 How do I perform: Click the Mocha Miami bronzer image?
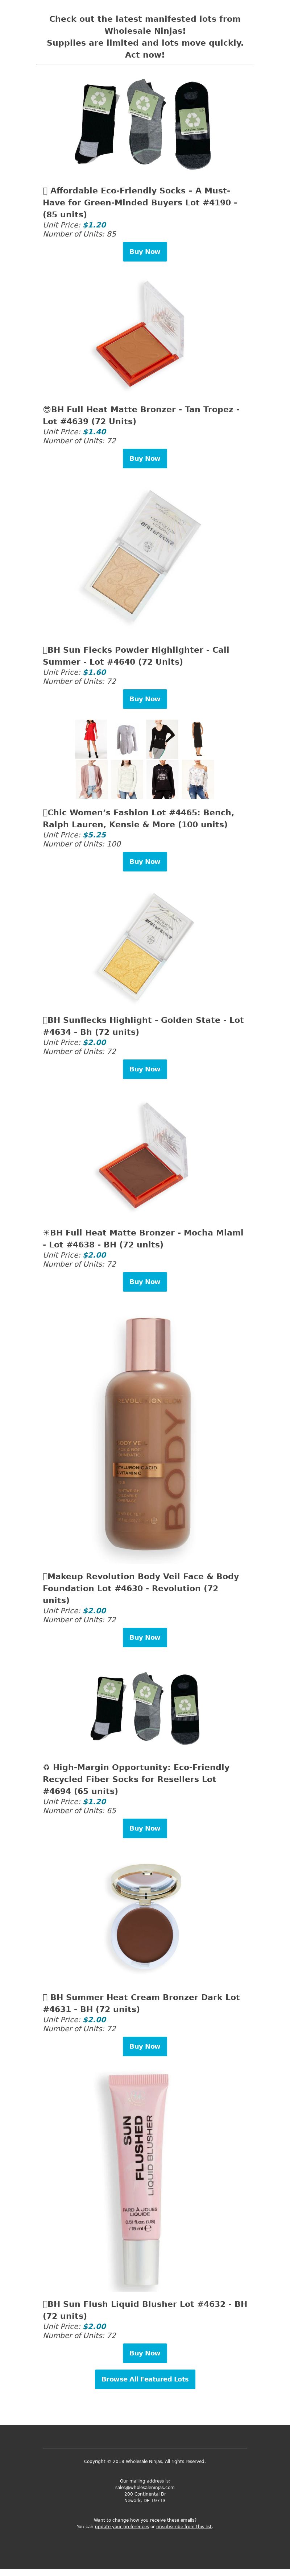[x=145, y=1156]
